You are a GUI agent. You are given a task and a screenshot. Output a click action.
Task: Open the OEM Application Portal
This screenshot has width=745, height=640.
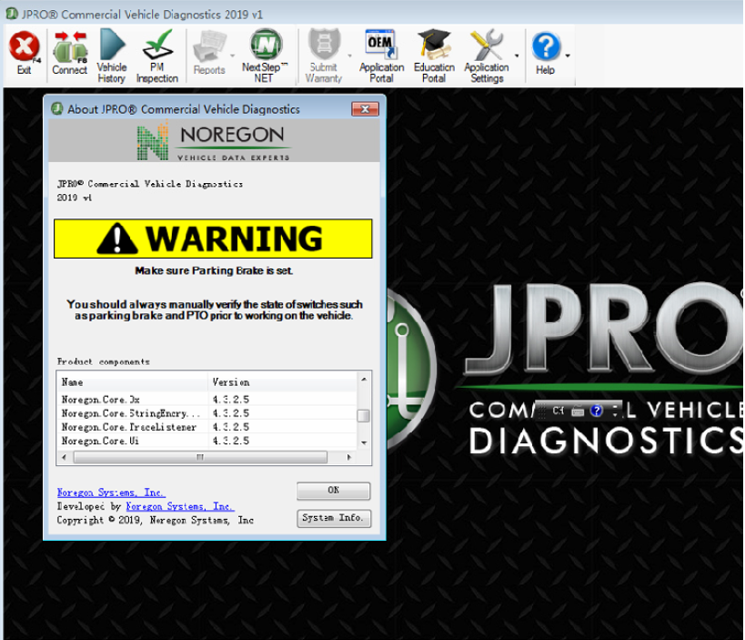click(381, 56)
